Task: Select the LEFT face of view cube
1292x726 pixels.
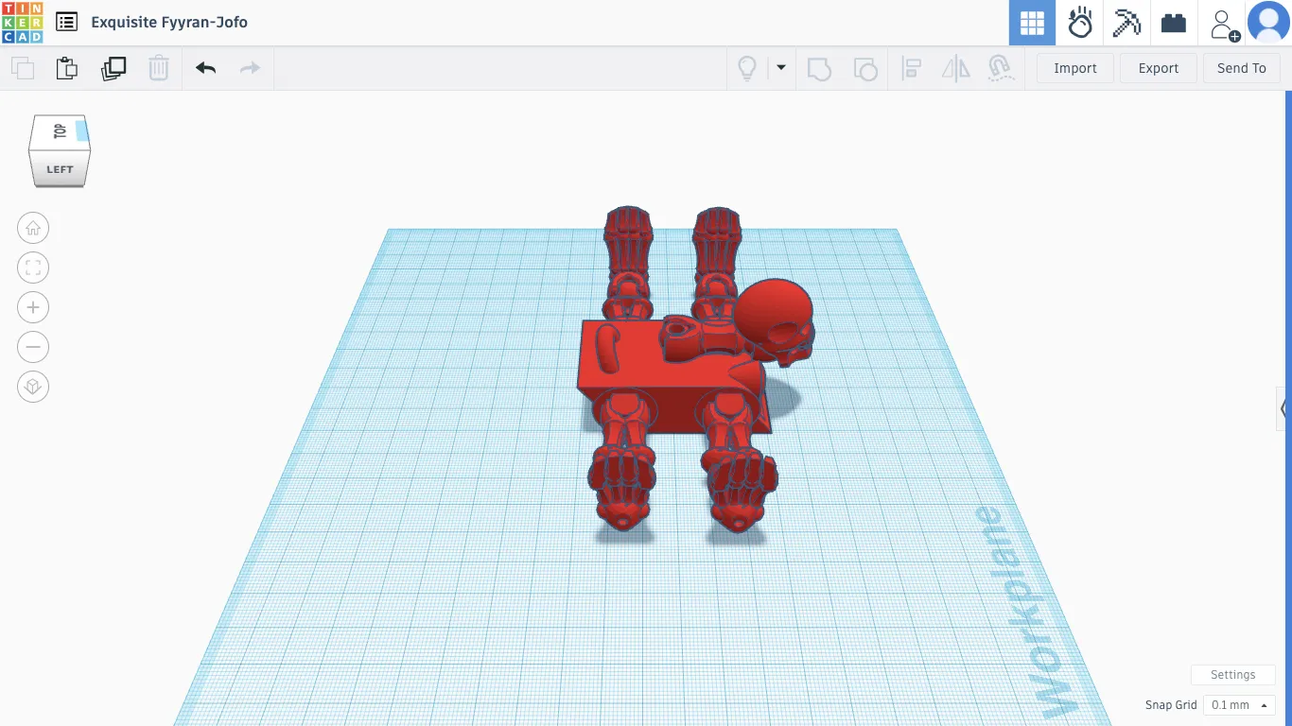Action: click(60, 170)
